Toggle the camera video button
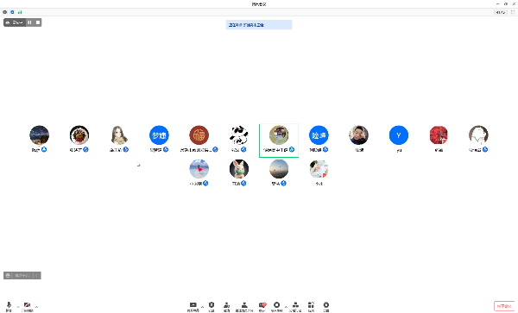The image size is (518, 313). [27, 306]
